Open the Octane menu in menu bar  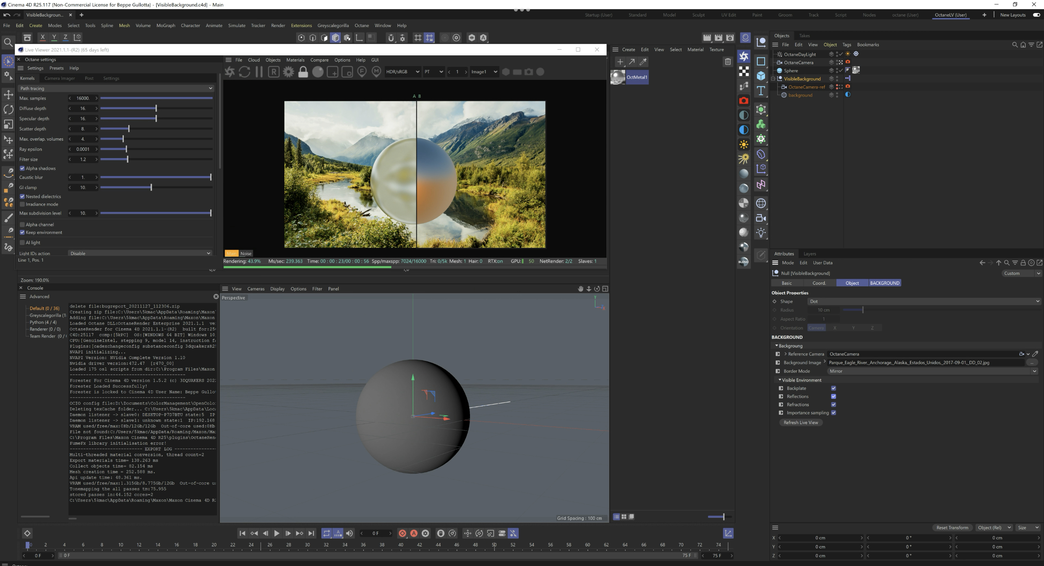(362, 25)
